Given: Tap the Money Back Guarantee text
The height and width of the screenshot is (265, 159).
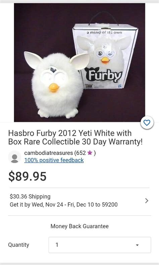Looking at the screenshot, I should [79, 226].
